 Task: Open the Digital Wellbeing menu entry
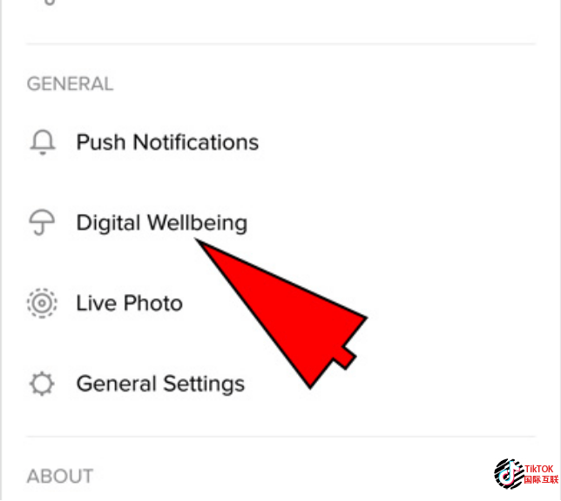pos(280,223)
